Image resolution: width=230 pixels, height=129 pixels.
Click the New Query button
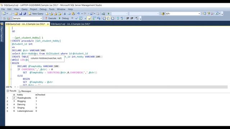pyautogui.click(x=36, y=14)
